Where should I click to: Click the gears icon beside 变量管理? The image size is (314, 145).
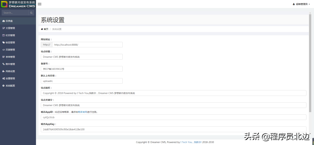[3, 79]
